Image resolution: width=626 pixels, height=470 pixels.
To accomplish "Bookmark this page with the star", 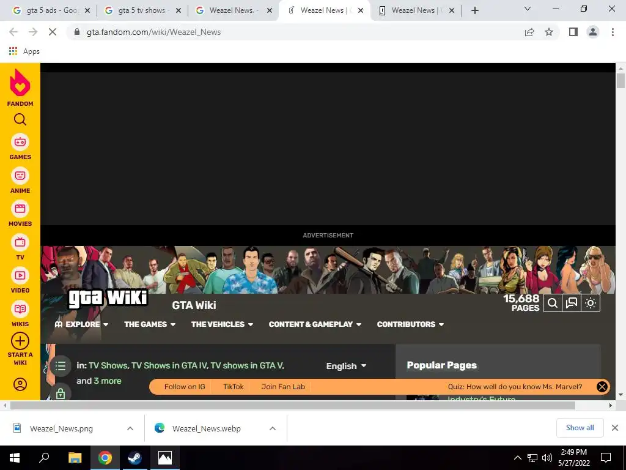I will coord(549,32).
